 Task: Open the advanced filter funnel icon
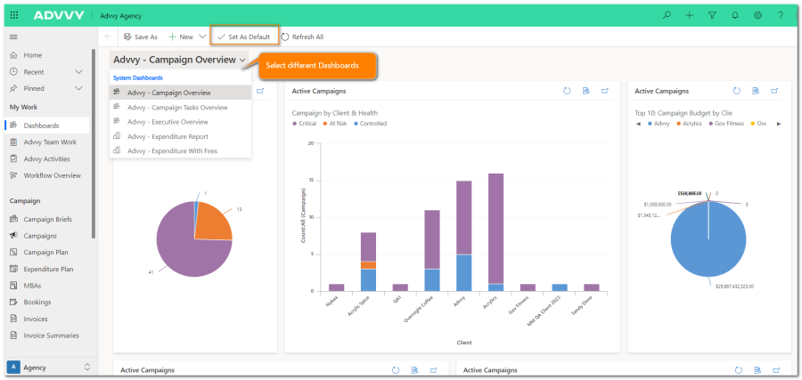[x=712, y=15]
